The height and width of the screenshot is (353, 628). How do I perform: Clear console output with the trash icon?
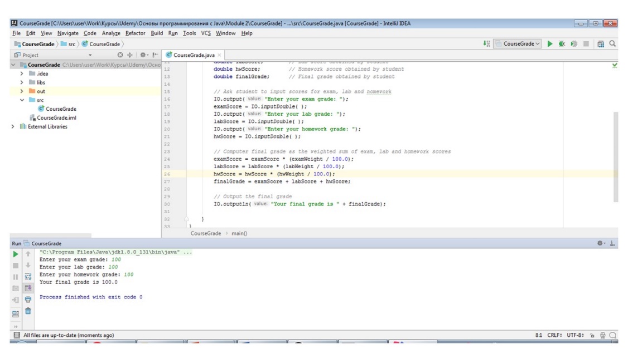[28, 311]
